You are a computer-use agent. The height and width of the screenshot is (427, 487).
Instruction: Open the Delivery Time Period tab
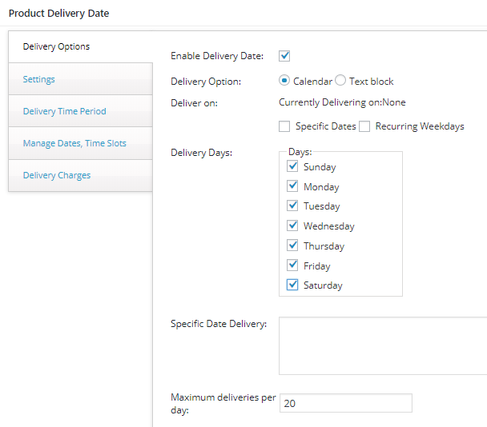64,111
